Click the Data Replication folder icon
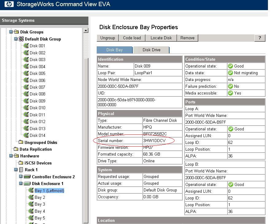Screen dimensions: 275x224 coord(16,149)
